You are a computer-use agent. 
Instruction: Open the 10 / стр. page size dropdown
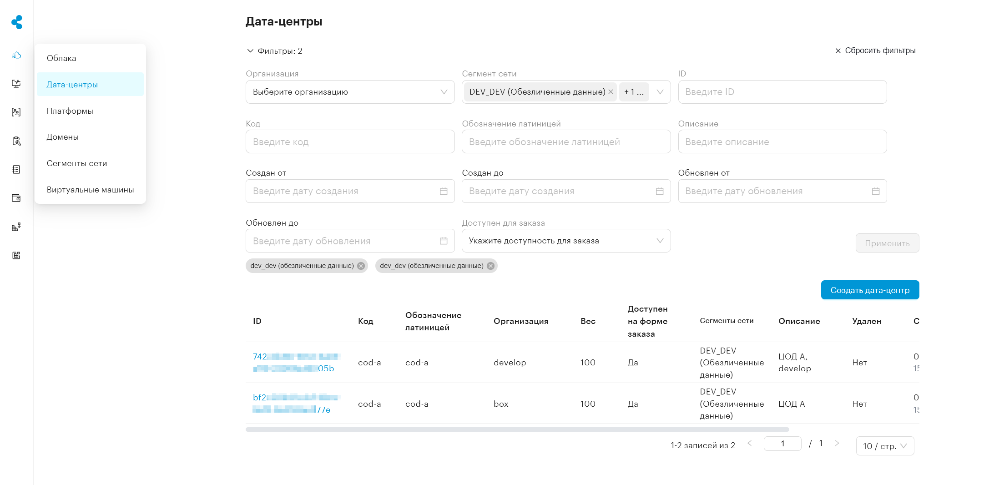click(885, 446)
